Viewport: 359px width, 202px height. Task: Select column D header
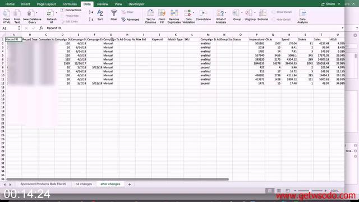(x=62, y=35)
